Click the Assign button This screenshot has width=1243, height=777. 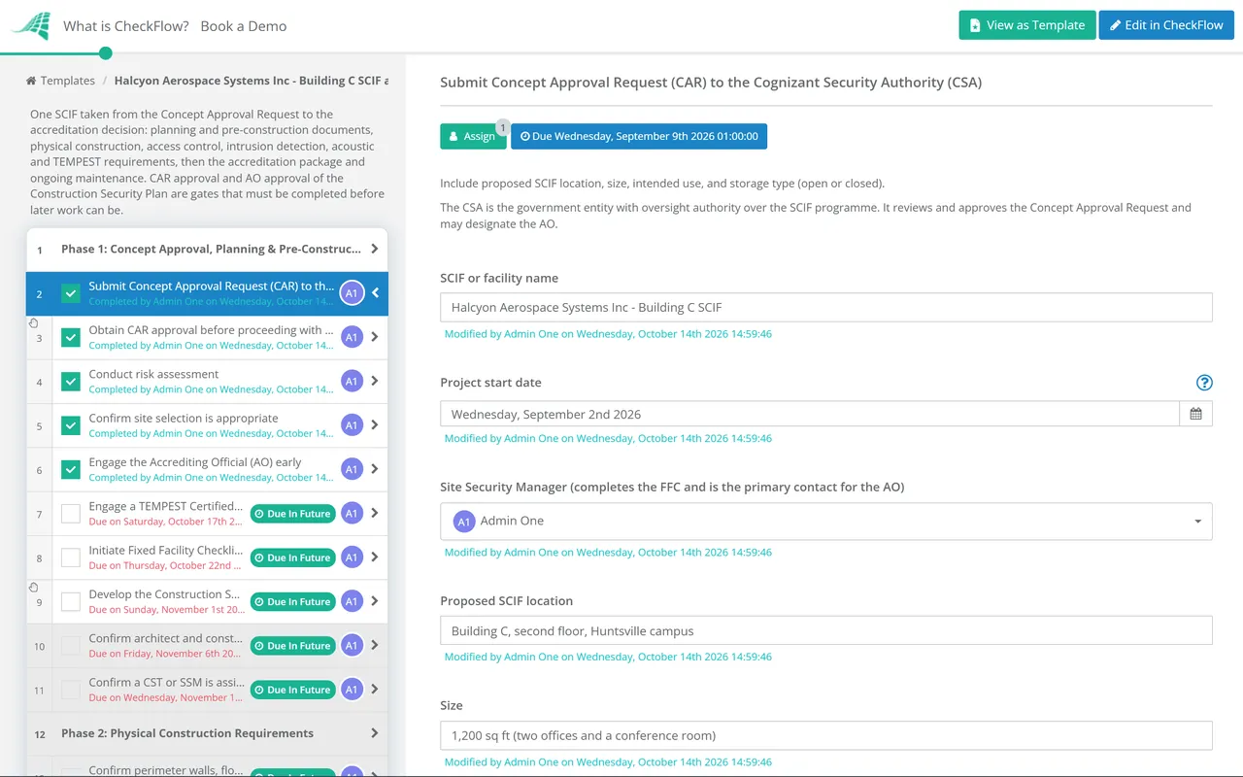(x=473, y=136)
